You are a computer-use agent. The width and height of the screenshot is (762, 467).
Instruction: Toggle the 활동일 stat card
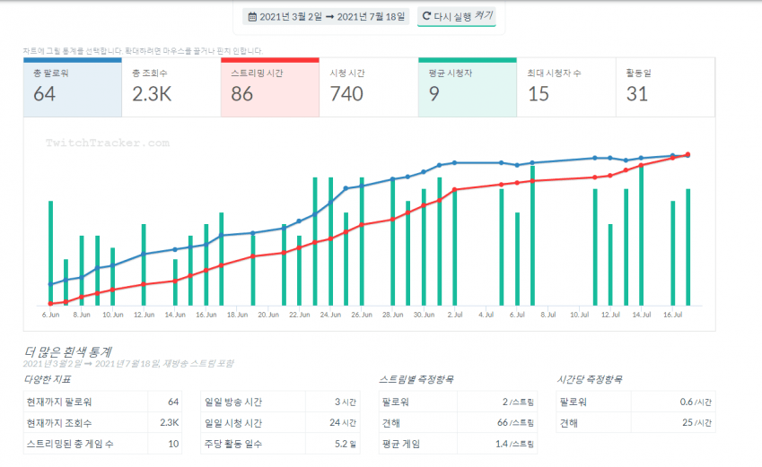point(665,87)
